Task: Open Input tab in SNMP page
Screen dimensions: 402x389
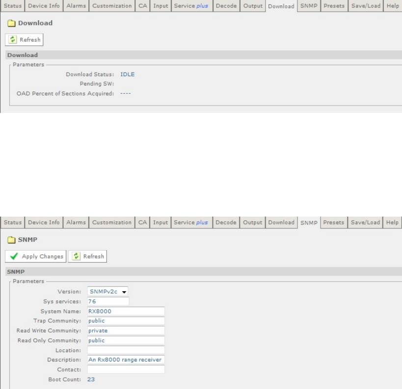Action: tap(161, 222)
